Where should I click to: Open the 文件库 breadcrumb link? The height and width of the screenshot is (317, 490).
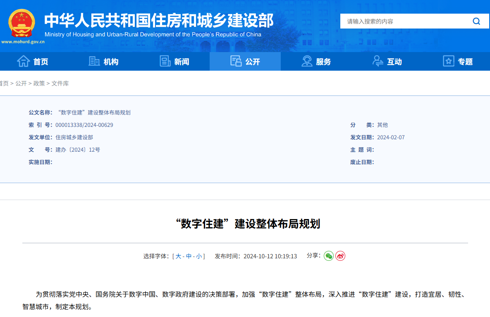pos(60,83)
